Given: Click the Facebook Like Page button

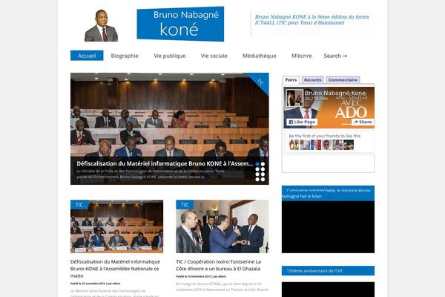Looking at the screenshot, I should 302,122.
